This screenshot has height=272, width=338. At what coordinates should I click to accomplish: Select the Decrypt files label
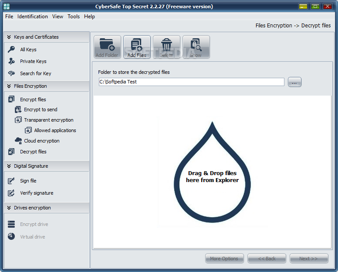coord(33,152)
